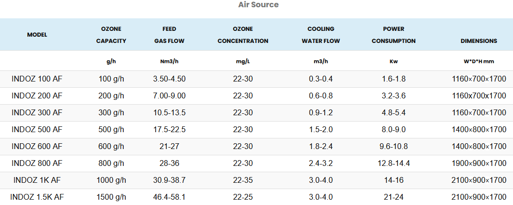The height and width of the screenshot is (205, 513).
Task: Select the INDOZ 300 AF model cell
Action: click(37, 112)
